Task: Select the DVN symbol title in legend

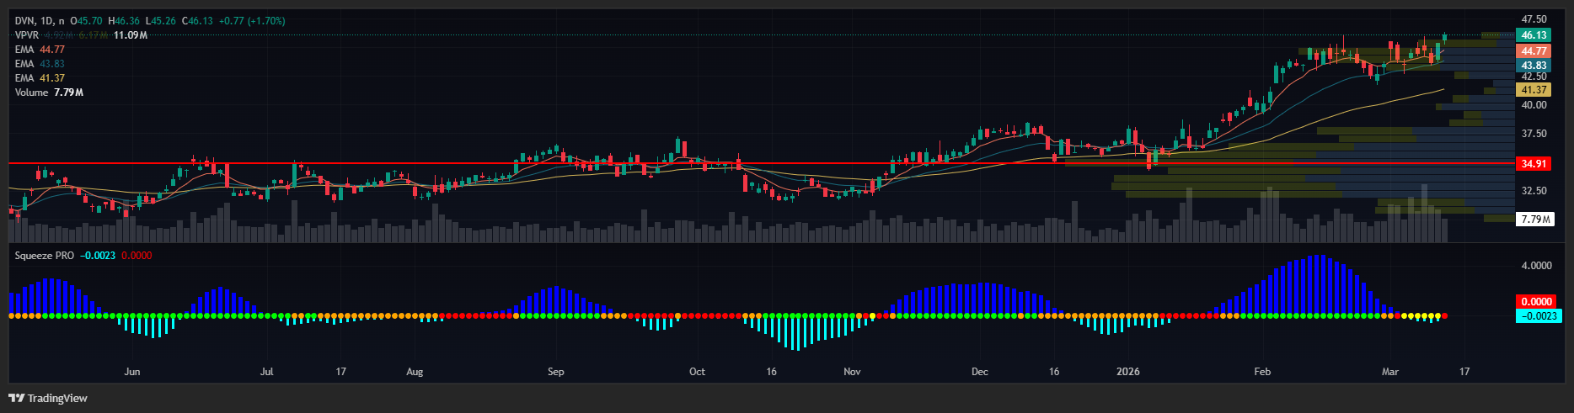Action: 26,20
